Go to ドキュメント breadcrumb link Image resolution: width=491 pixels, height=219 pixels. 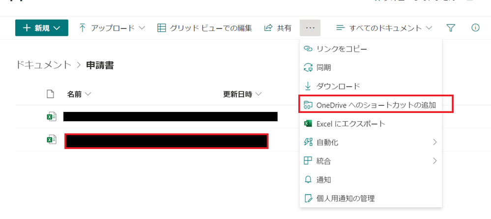click(x=44, y=65)
